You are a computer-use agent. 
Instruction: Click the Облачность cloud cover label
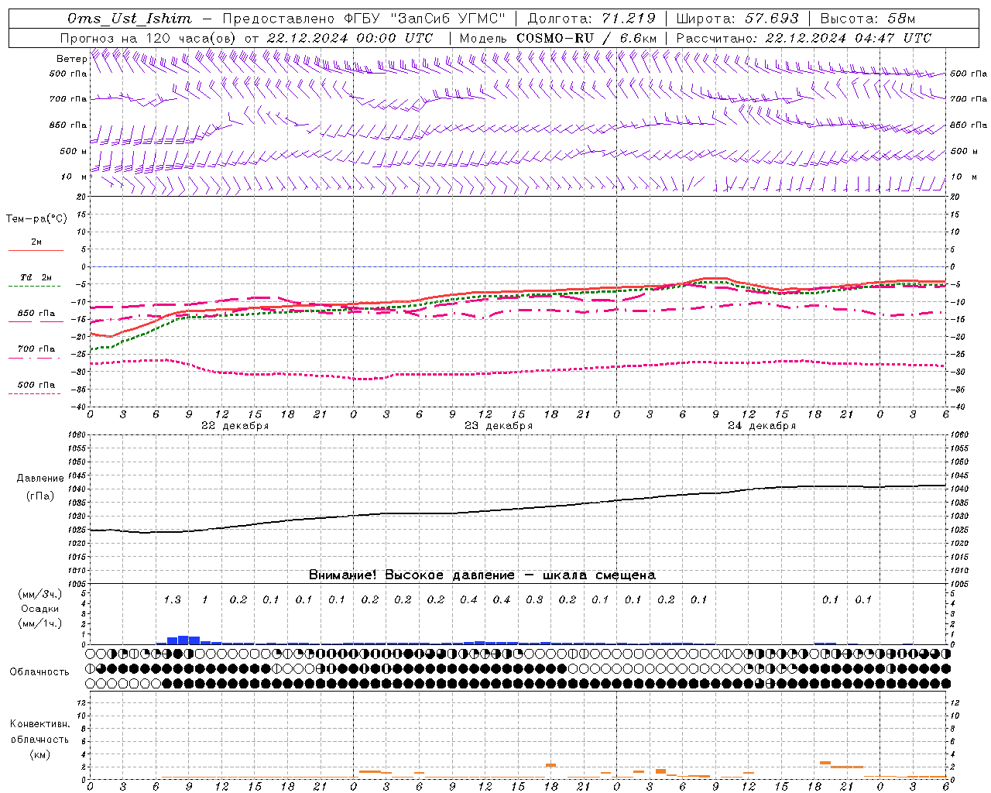pos(39,672)
